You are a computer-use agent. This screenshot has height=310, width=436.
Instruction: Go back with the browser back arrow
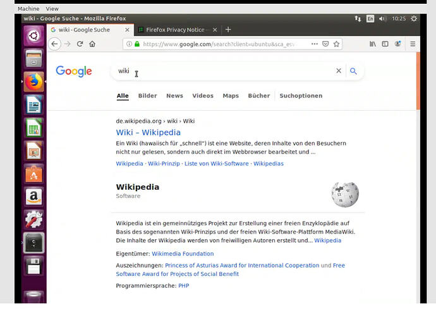coord(55,44)
